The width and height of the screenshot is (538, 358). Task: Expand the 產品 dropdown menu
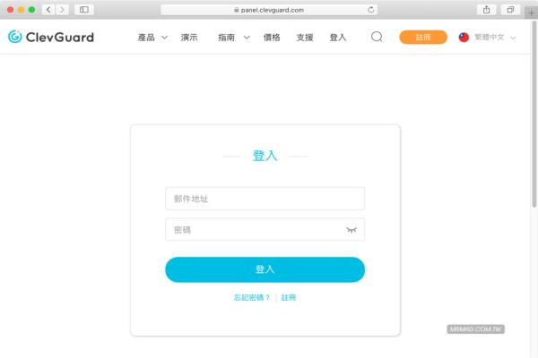tap(152, 38)
